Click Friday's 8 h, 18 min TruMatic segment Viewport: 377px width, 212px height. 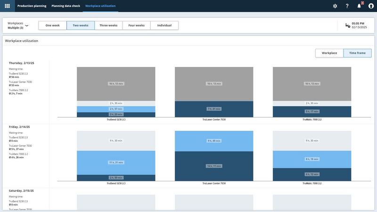312,159
